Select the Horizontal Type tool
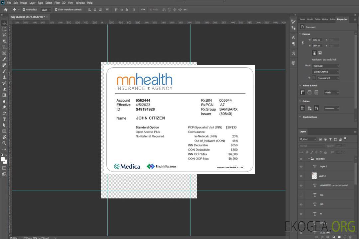 point(4,119)
